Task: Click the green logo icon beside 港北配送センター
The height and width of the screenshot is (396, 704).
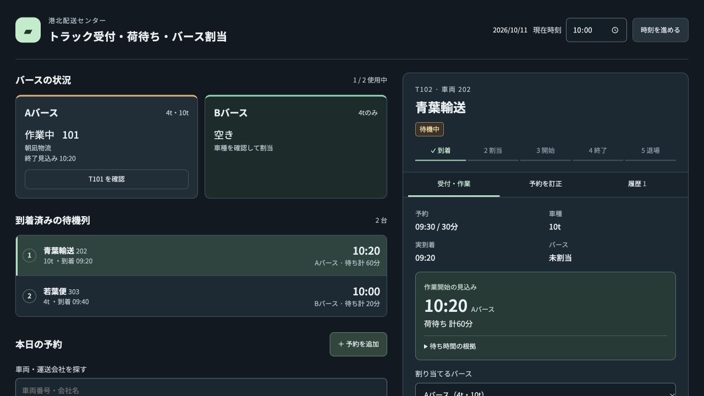Action: [28, 30]
